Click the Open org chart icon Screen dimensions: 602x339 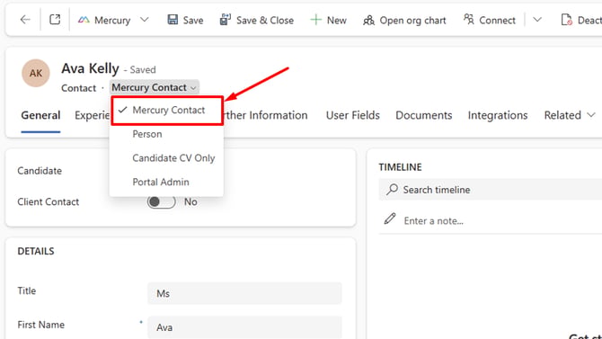click(x=368, y=20)
